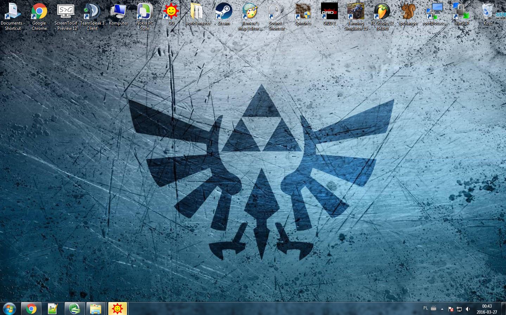Switch to GG app in taskbar
The height and width of the screenshot is (315, 506).
117,309
